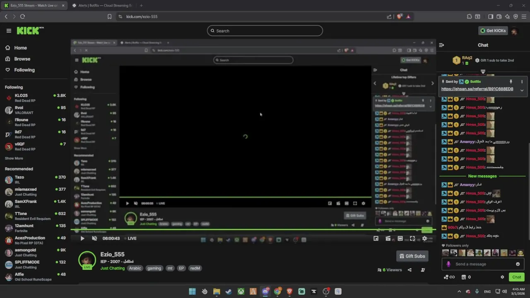Switch to Alerts BotRix browser tab

[x=102, y=5]
